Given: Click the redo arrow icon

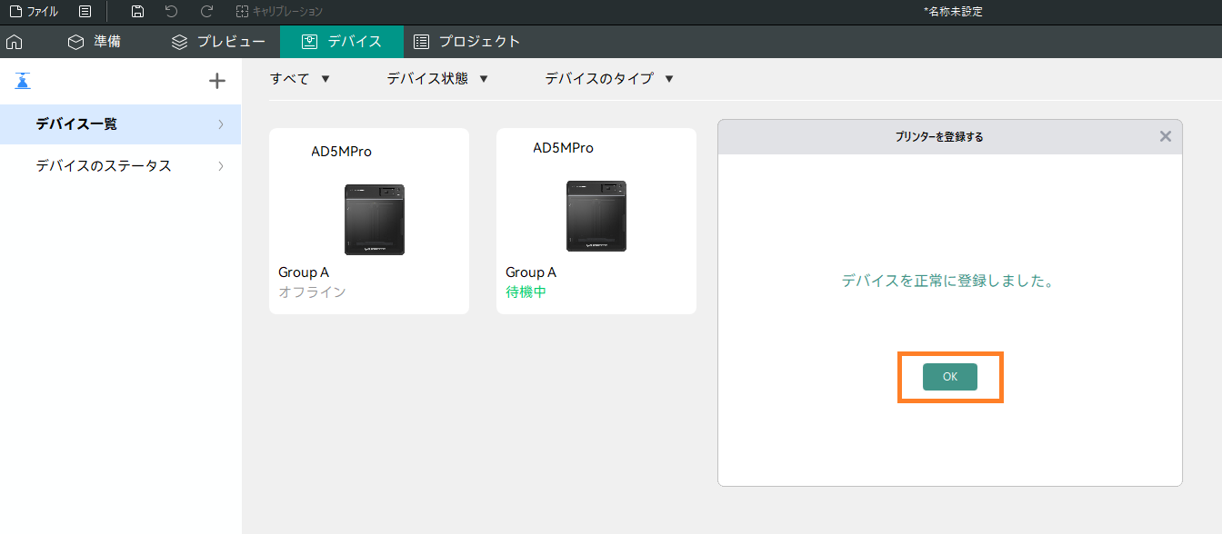Looking at the screenshot, I should coord(206,12).
